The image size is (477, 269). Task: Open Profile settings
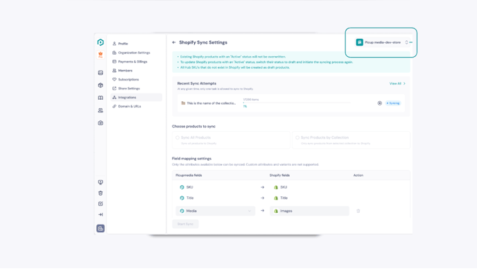pyautogui.click(x=136, y=44)
